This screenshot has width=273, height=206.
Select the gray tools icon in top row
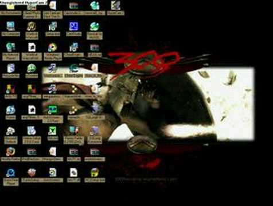tap(115, 6)
